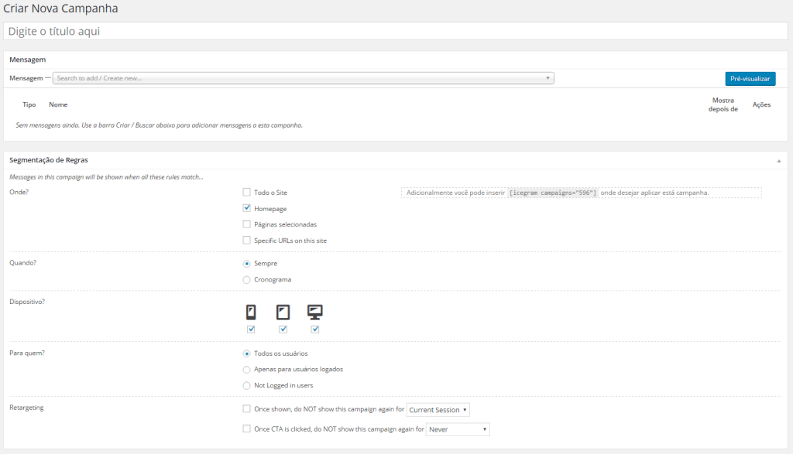Viewport: 793px width, 454px height.
Task: Check Páginas selecionadas
Action: click(x=246, y=224)
